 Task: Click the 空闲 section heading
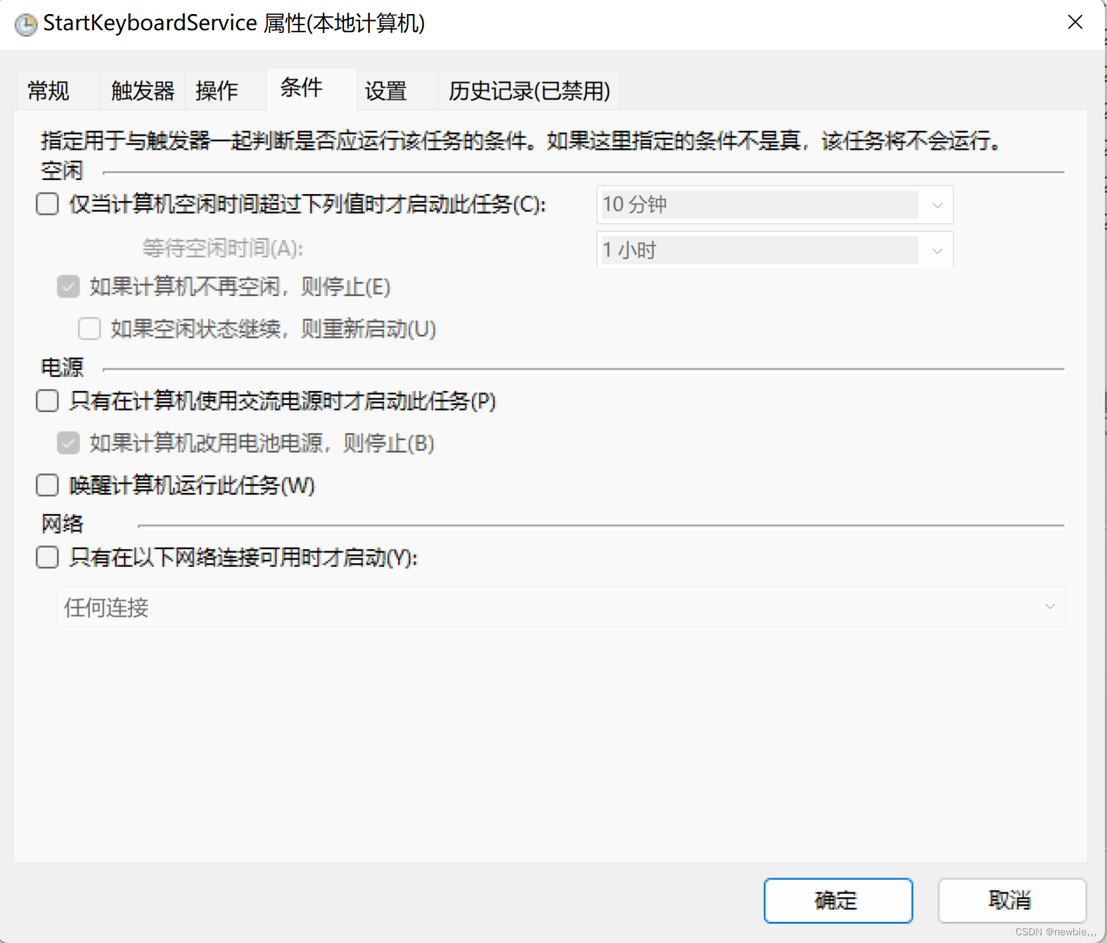point(62,170)
